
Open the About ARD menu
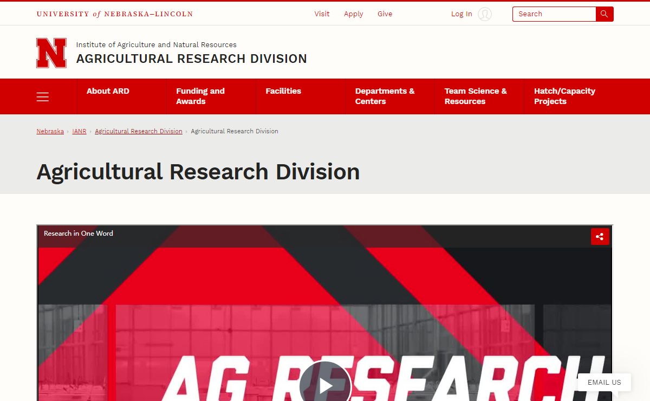point(108,91)
